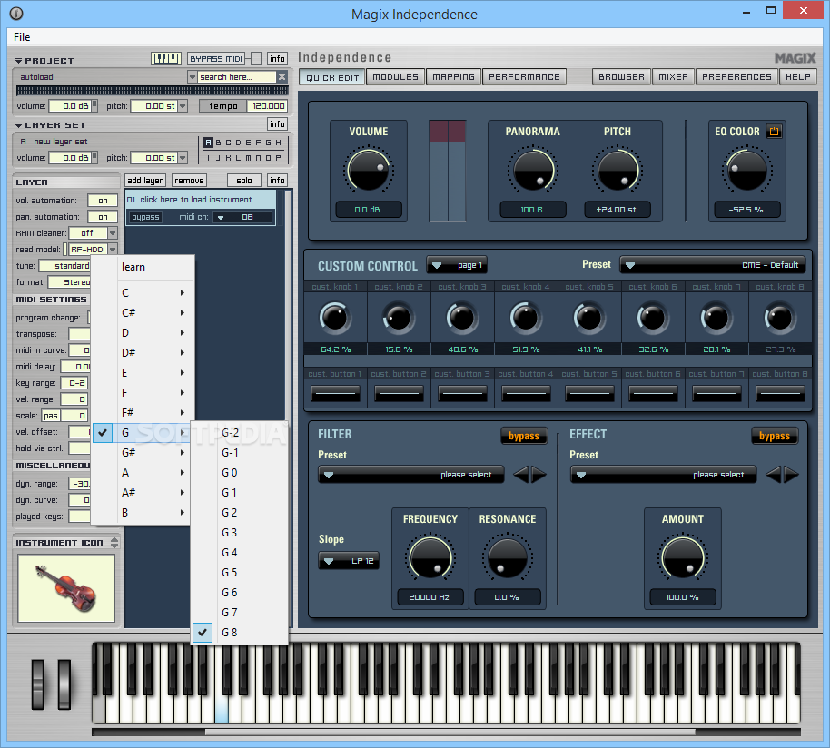Click the violin instrument icon image
This screenshot has width=830, height=748.
click(x=66, y=587)
